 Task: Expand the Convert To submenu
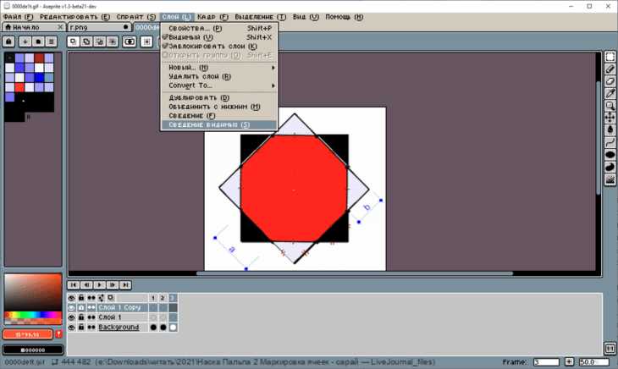[218, 85]
